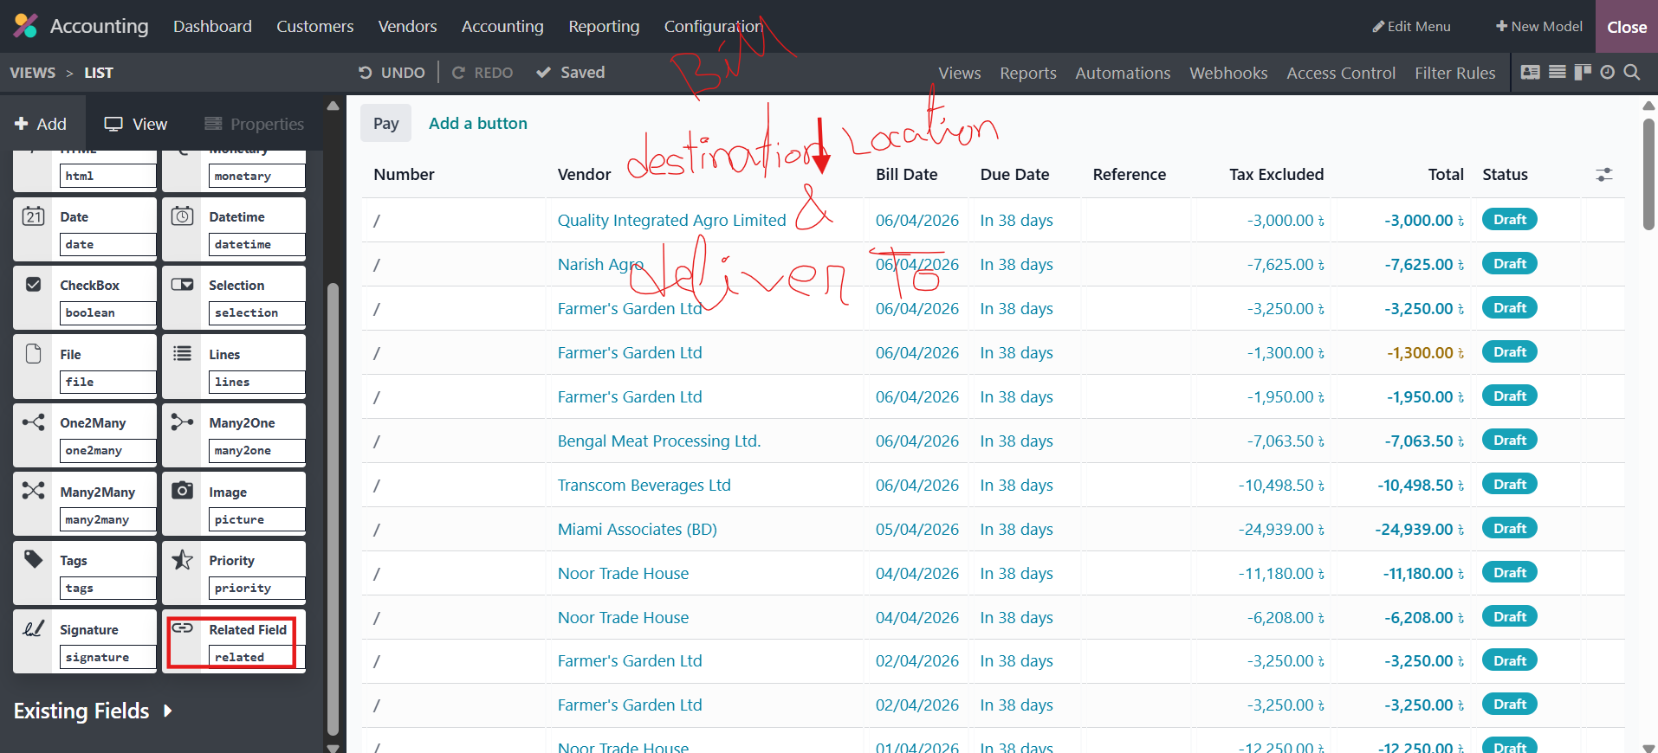Add an html field component

[85, 171]
